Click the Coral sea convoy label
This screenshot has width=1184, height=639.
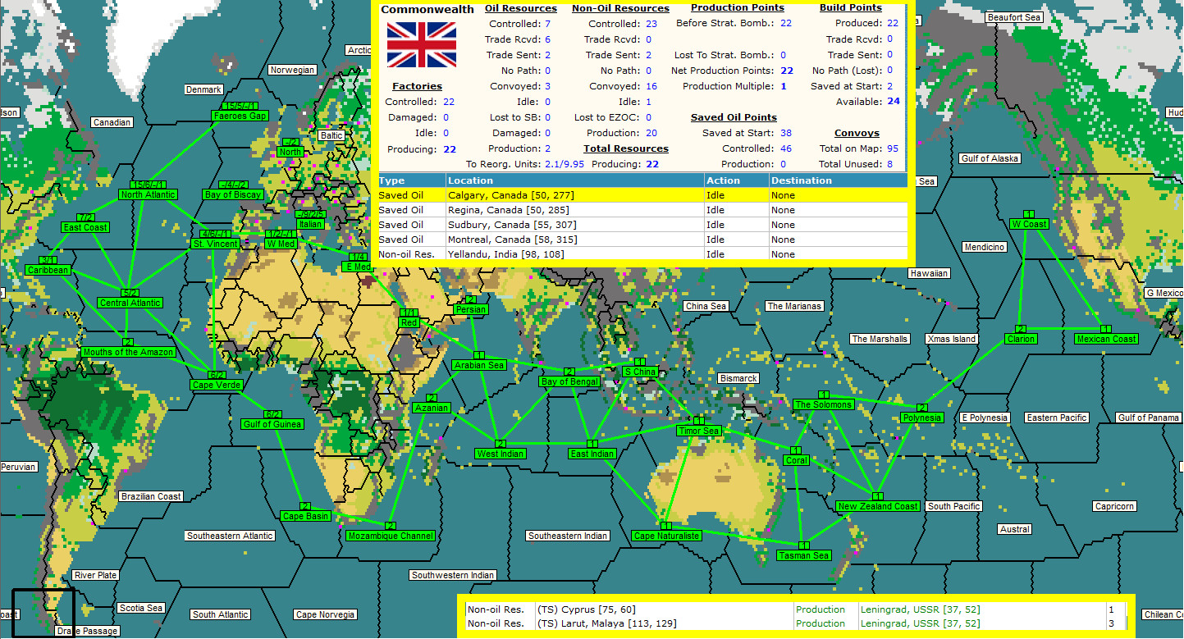click(x=796, y=461)
